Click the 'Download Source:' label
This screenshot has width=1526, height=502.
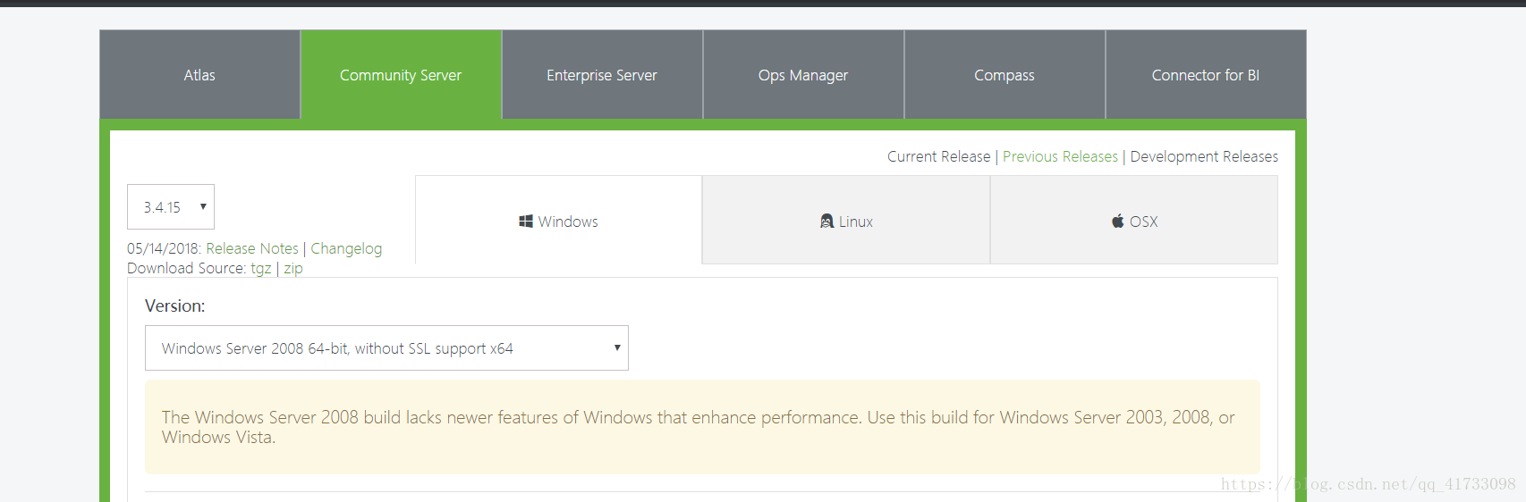tap(186, 268)
